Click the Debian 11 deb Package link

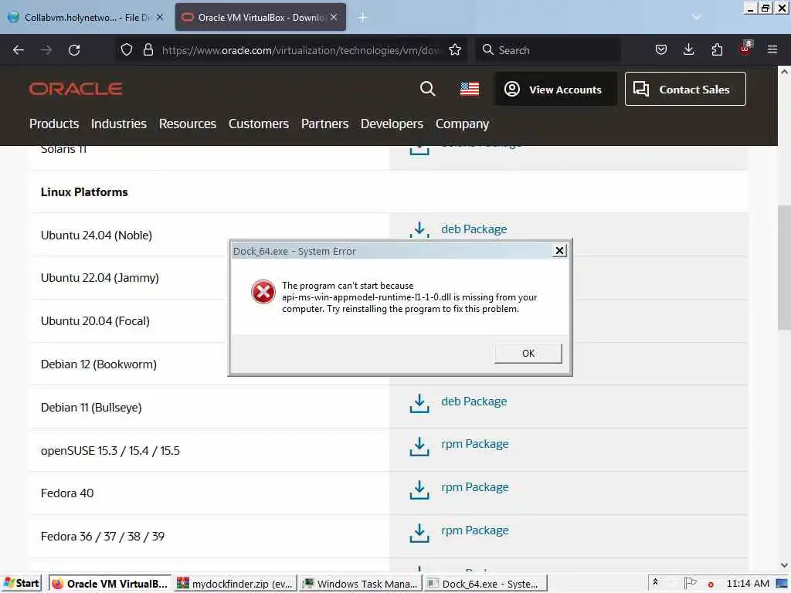474,402
